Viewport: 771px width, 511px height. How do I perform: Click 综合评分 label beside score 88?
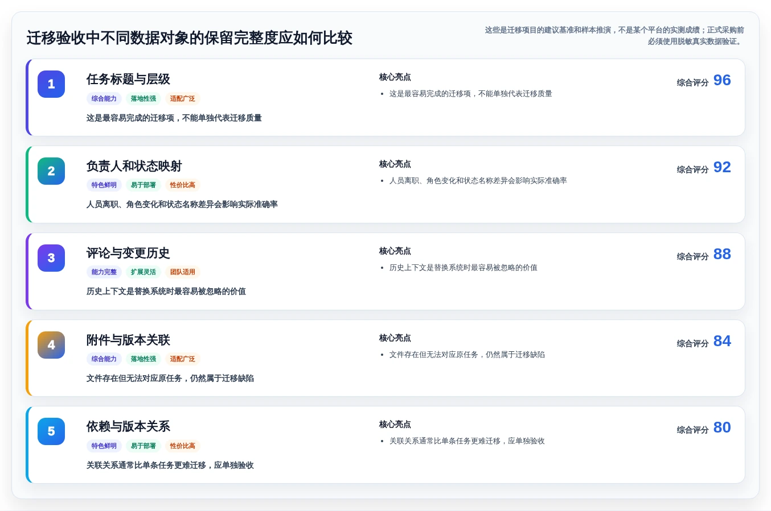[x=692, y=256]
